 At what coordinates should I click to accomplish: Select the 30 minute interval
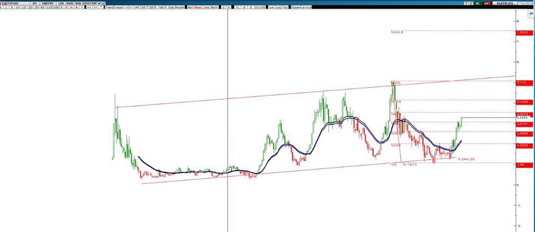click(37, 7)
